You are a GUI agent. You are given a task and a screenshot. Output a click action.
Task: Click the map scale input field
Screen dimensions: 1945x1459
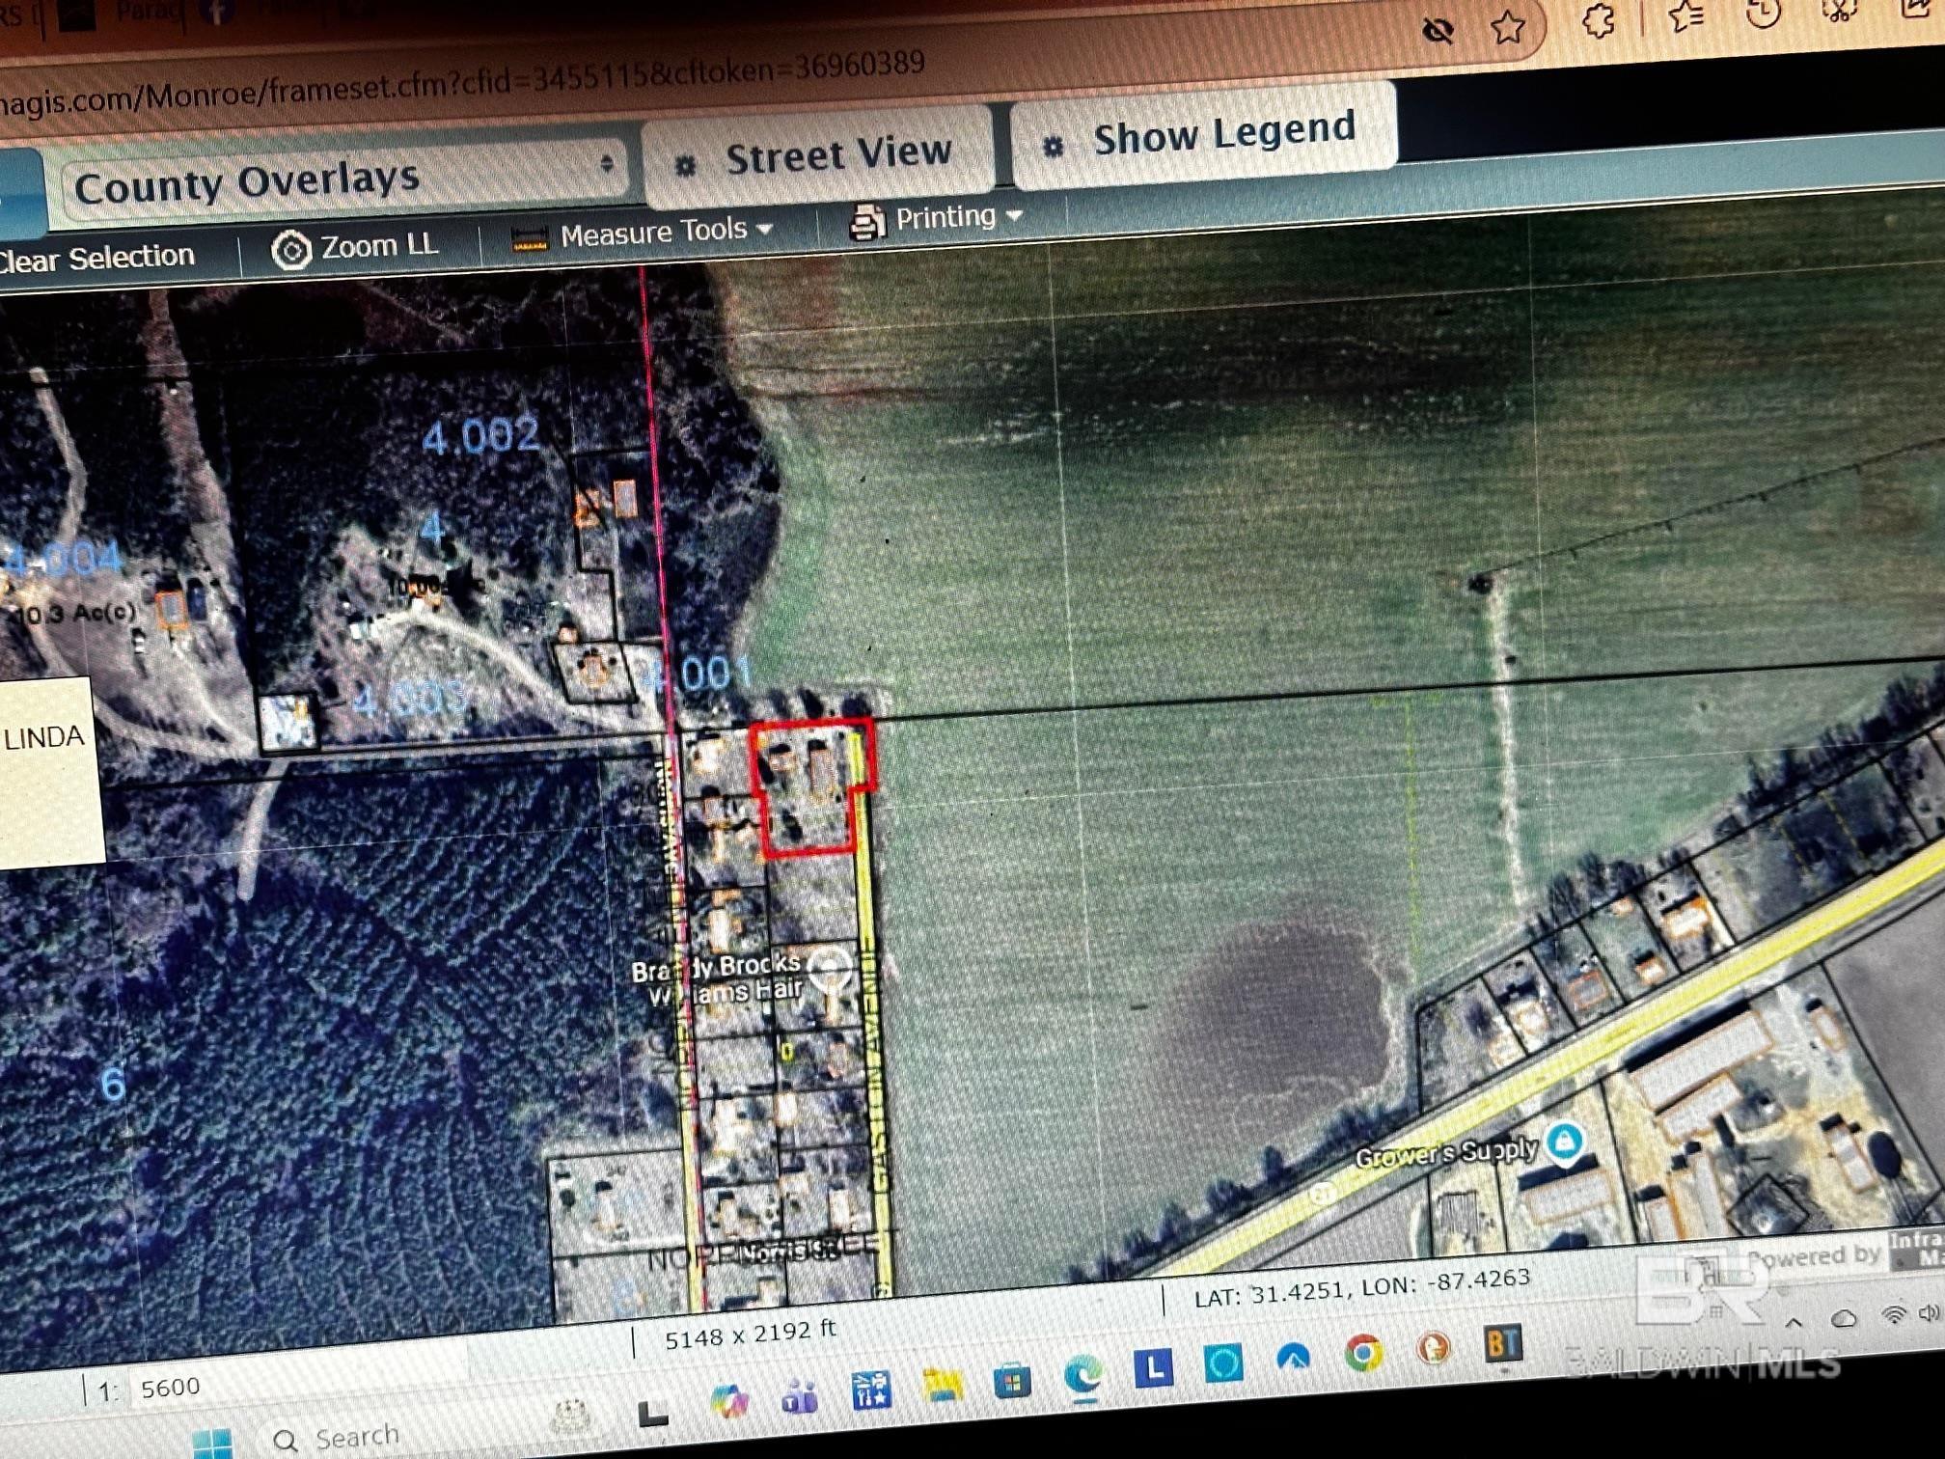(x=171, y=1388)
